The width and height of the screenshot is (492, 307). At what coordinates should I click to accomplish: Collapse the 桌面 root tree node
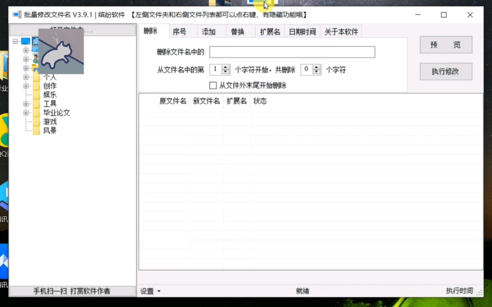pos(15,41)
